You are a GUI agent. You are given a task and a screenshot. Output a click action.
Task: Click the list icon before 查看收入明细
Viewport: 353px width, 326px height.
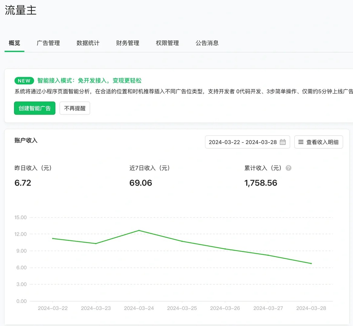point(300,142)
